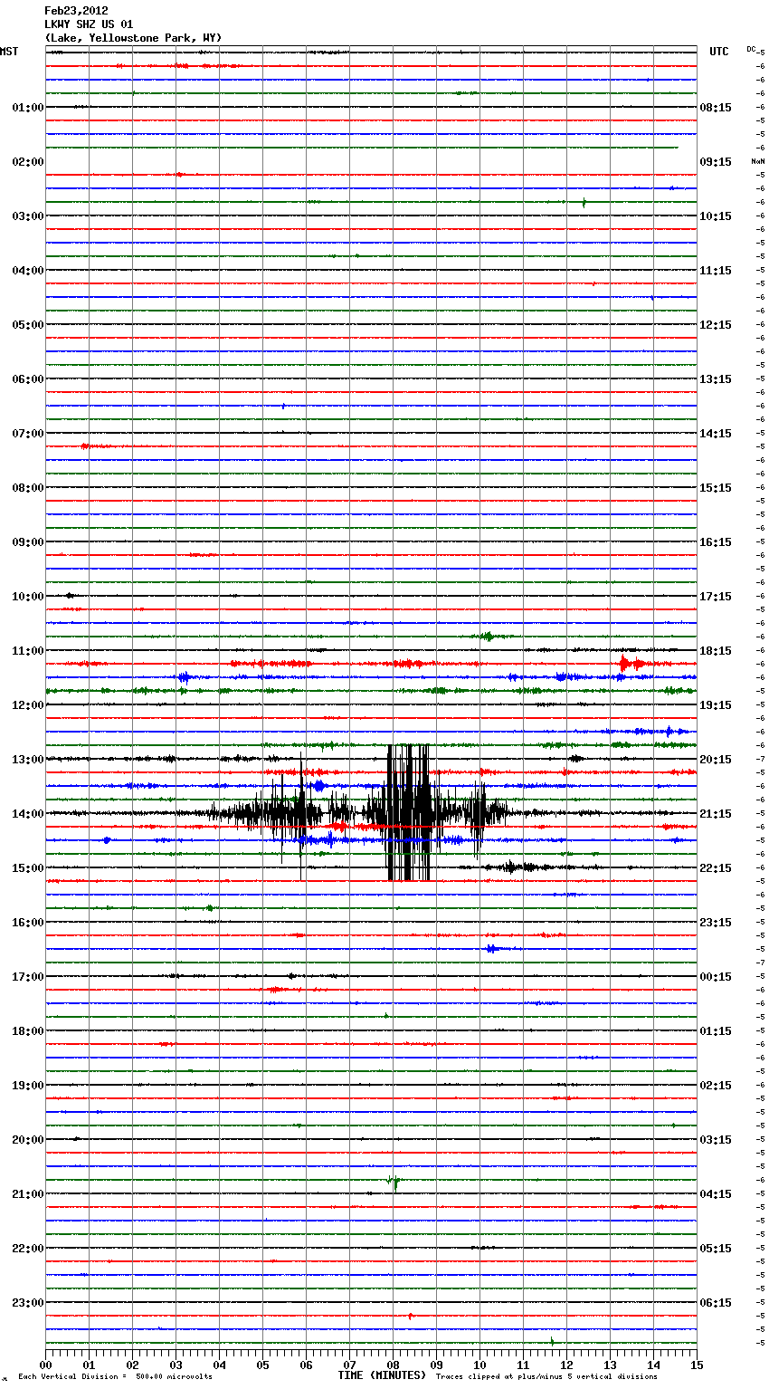The height and width of the screenshot is (1389, 769).
Task: Select the 22:00 MST time label
Action: pos(28,1249)
